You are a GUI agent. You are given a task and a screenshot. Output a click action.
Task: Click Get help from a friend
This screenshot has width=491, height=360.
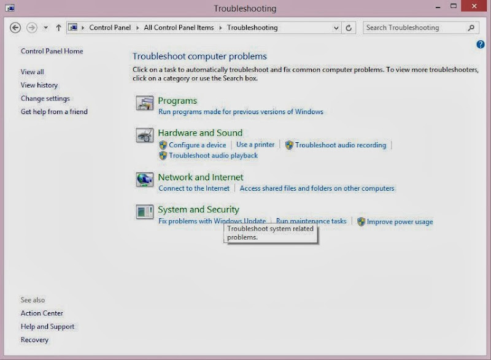[54, 112]
